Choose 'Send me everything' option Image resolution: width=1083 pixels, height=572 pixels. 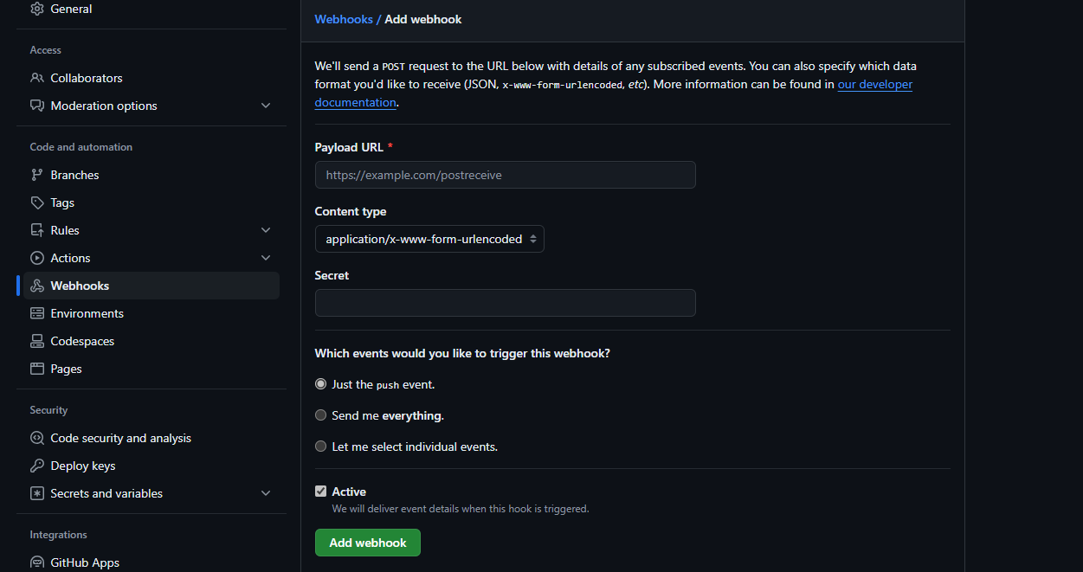(x=320, y=415)
